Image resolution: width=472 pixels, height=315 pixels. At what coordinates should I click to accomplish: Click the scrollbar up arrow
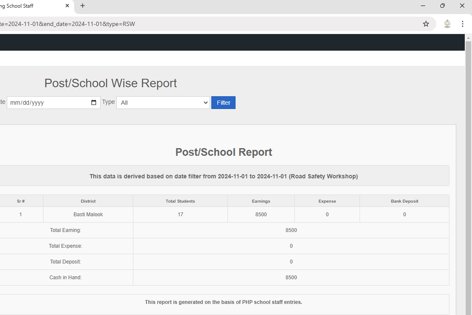[x=468, y=37]
